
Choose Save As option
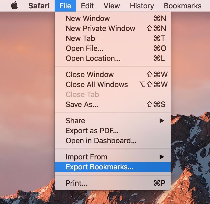click(x=82, y=104)
